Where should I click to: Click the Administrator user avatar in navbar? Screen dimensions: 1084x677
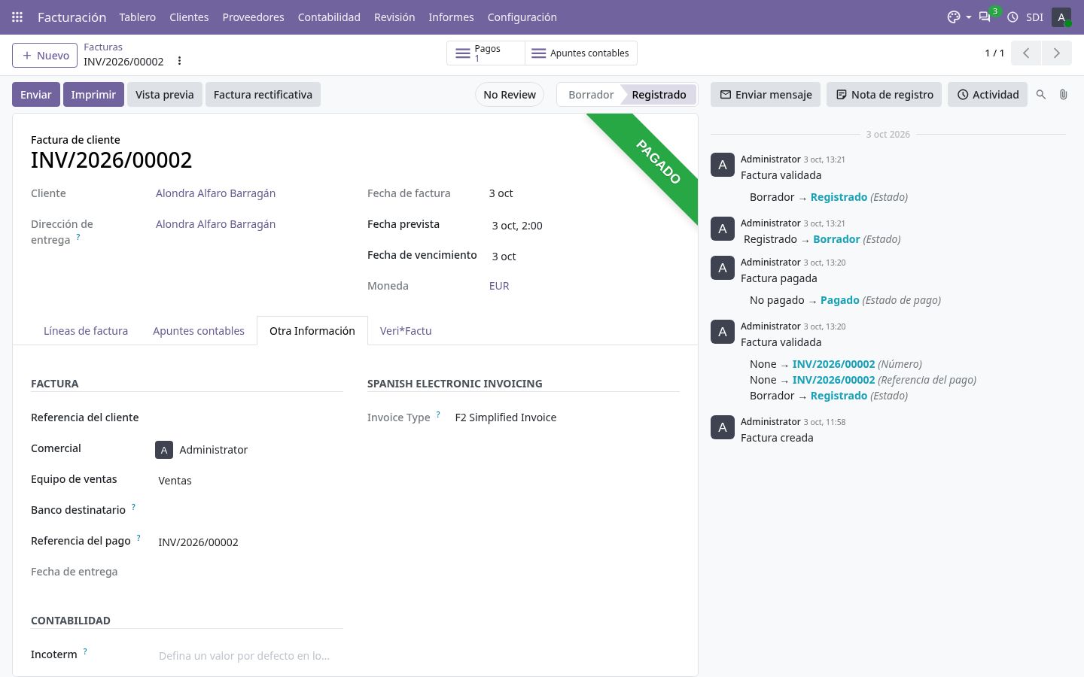pyautogui.click(x=1061, y=17)
